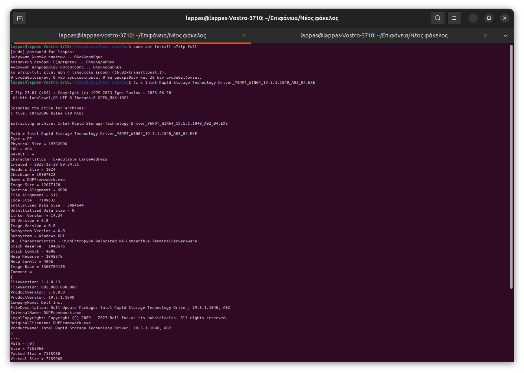524x373 pixels.
Task: Close the terminal window
Action: [505, 18]
